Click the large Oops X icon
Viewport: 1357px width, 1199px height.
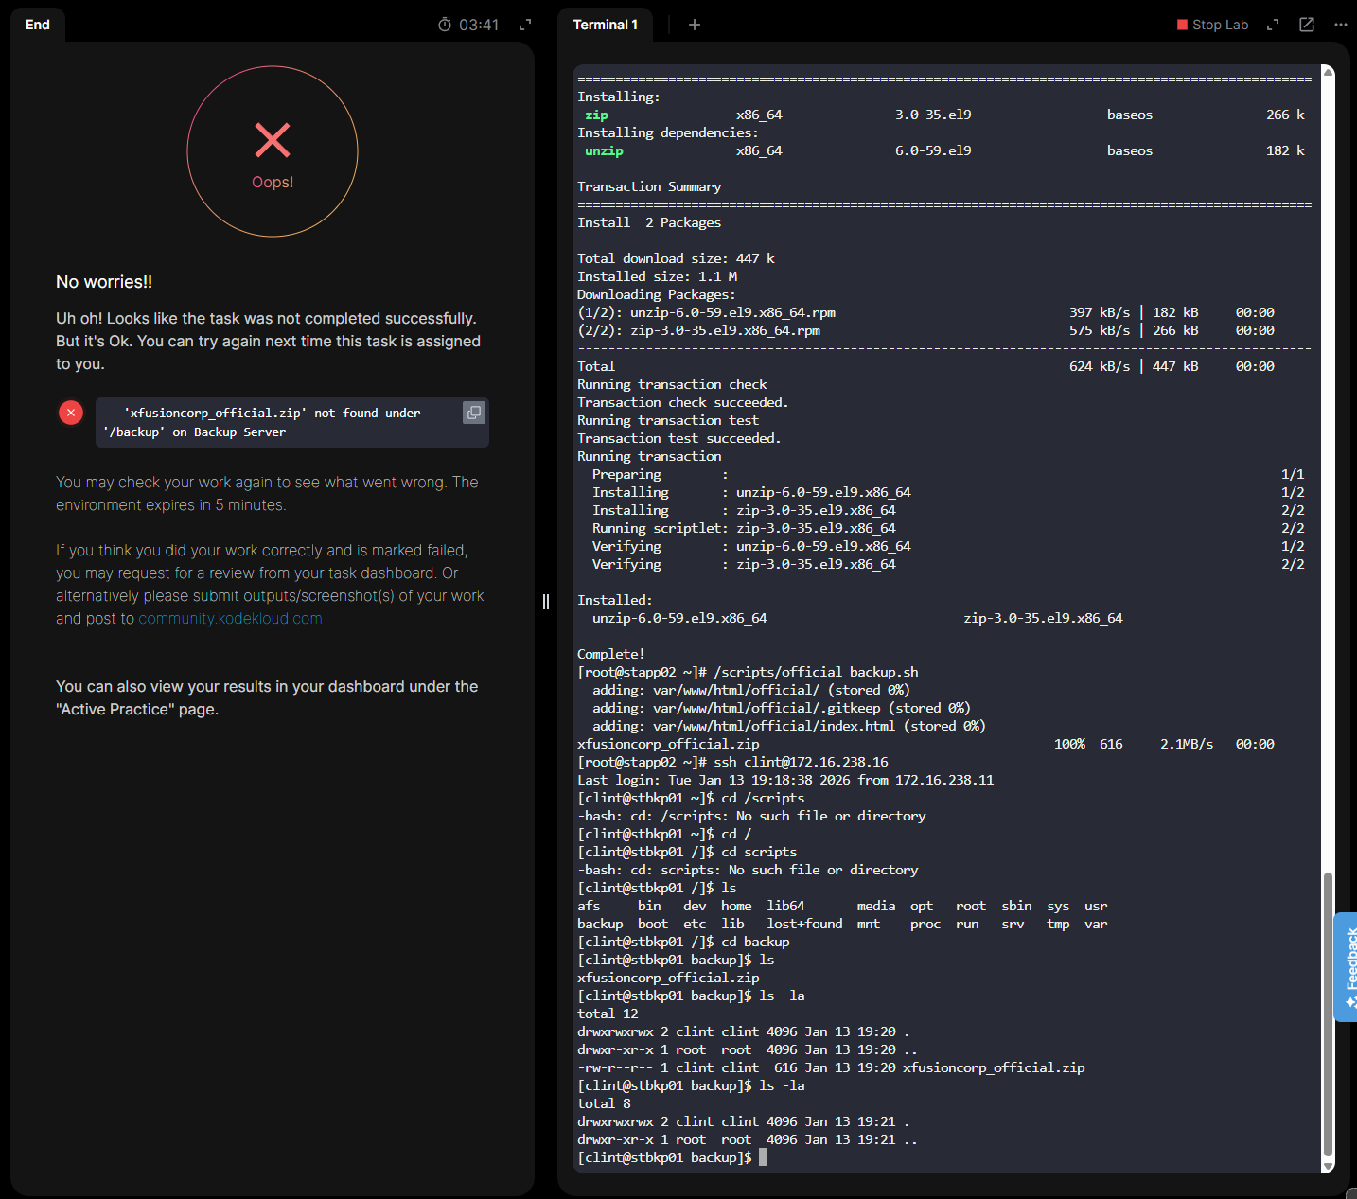point(273,140)
